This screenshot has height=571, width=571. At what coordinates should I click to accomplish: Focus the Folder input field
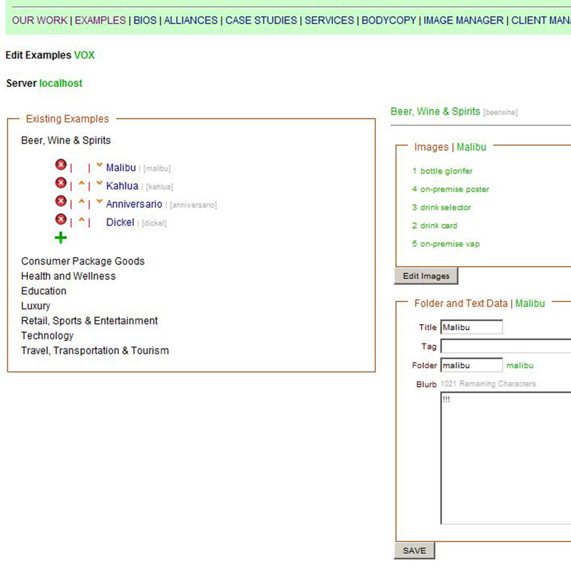[x=472, y=365]
